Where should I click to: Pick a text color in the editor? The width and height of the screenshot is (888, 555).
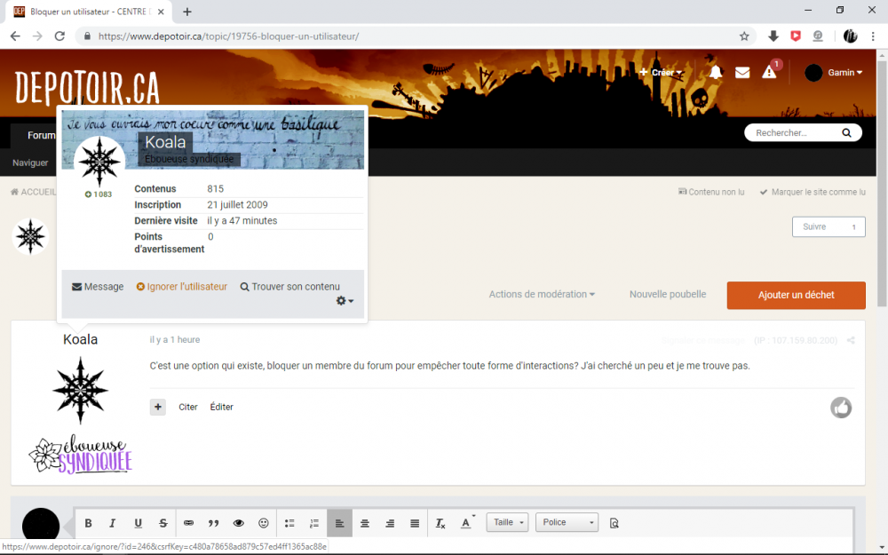coord(467,523)
